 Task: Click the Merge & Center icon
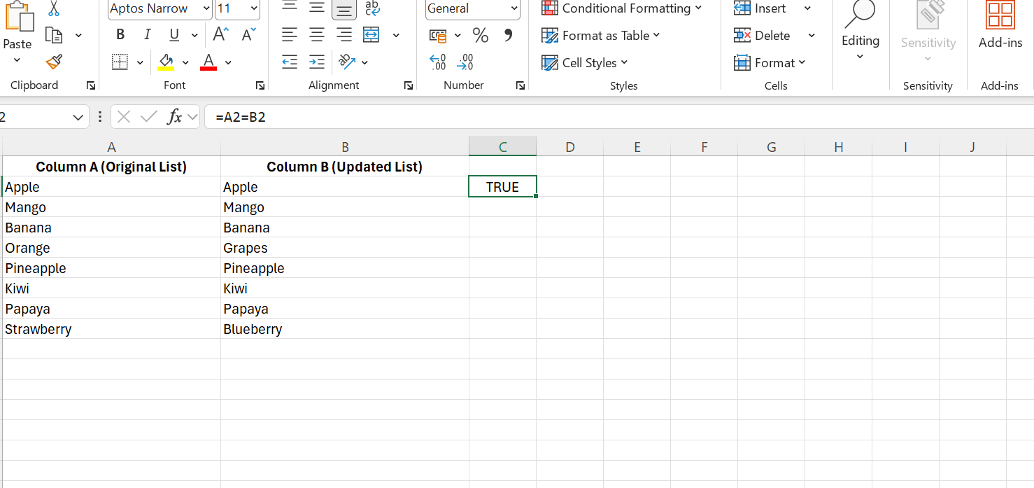click(x=371, y=35)
